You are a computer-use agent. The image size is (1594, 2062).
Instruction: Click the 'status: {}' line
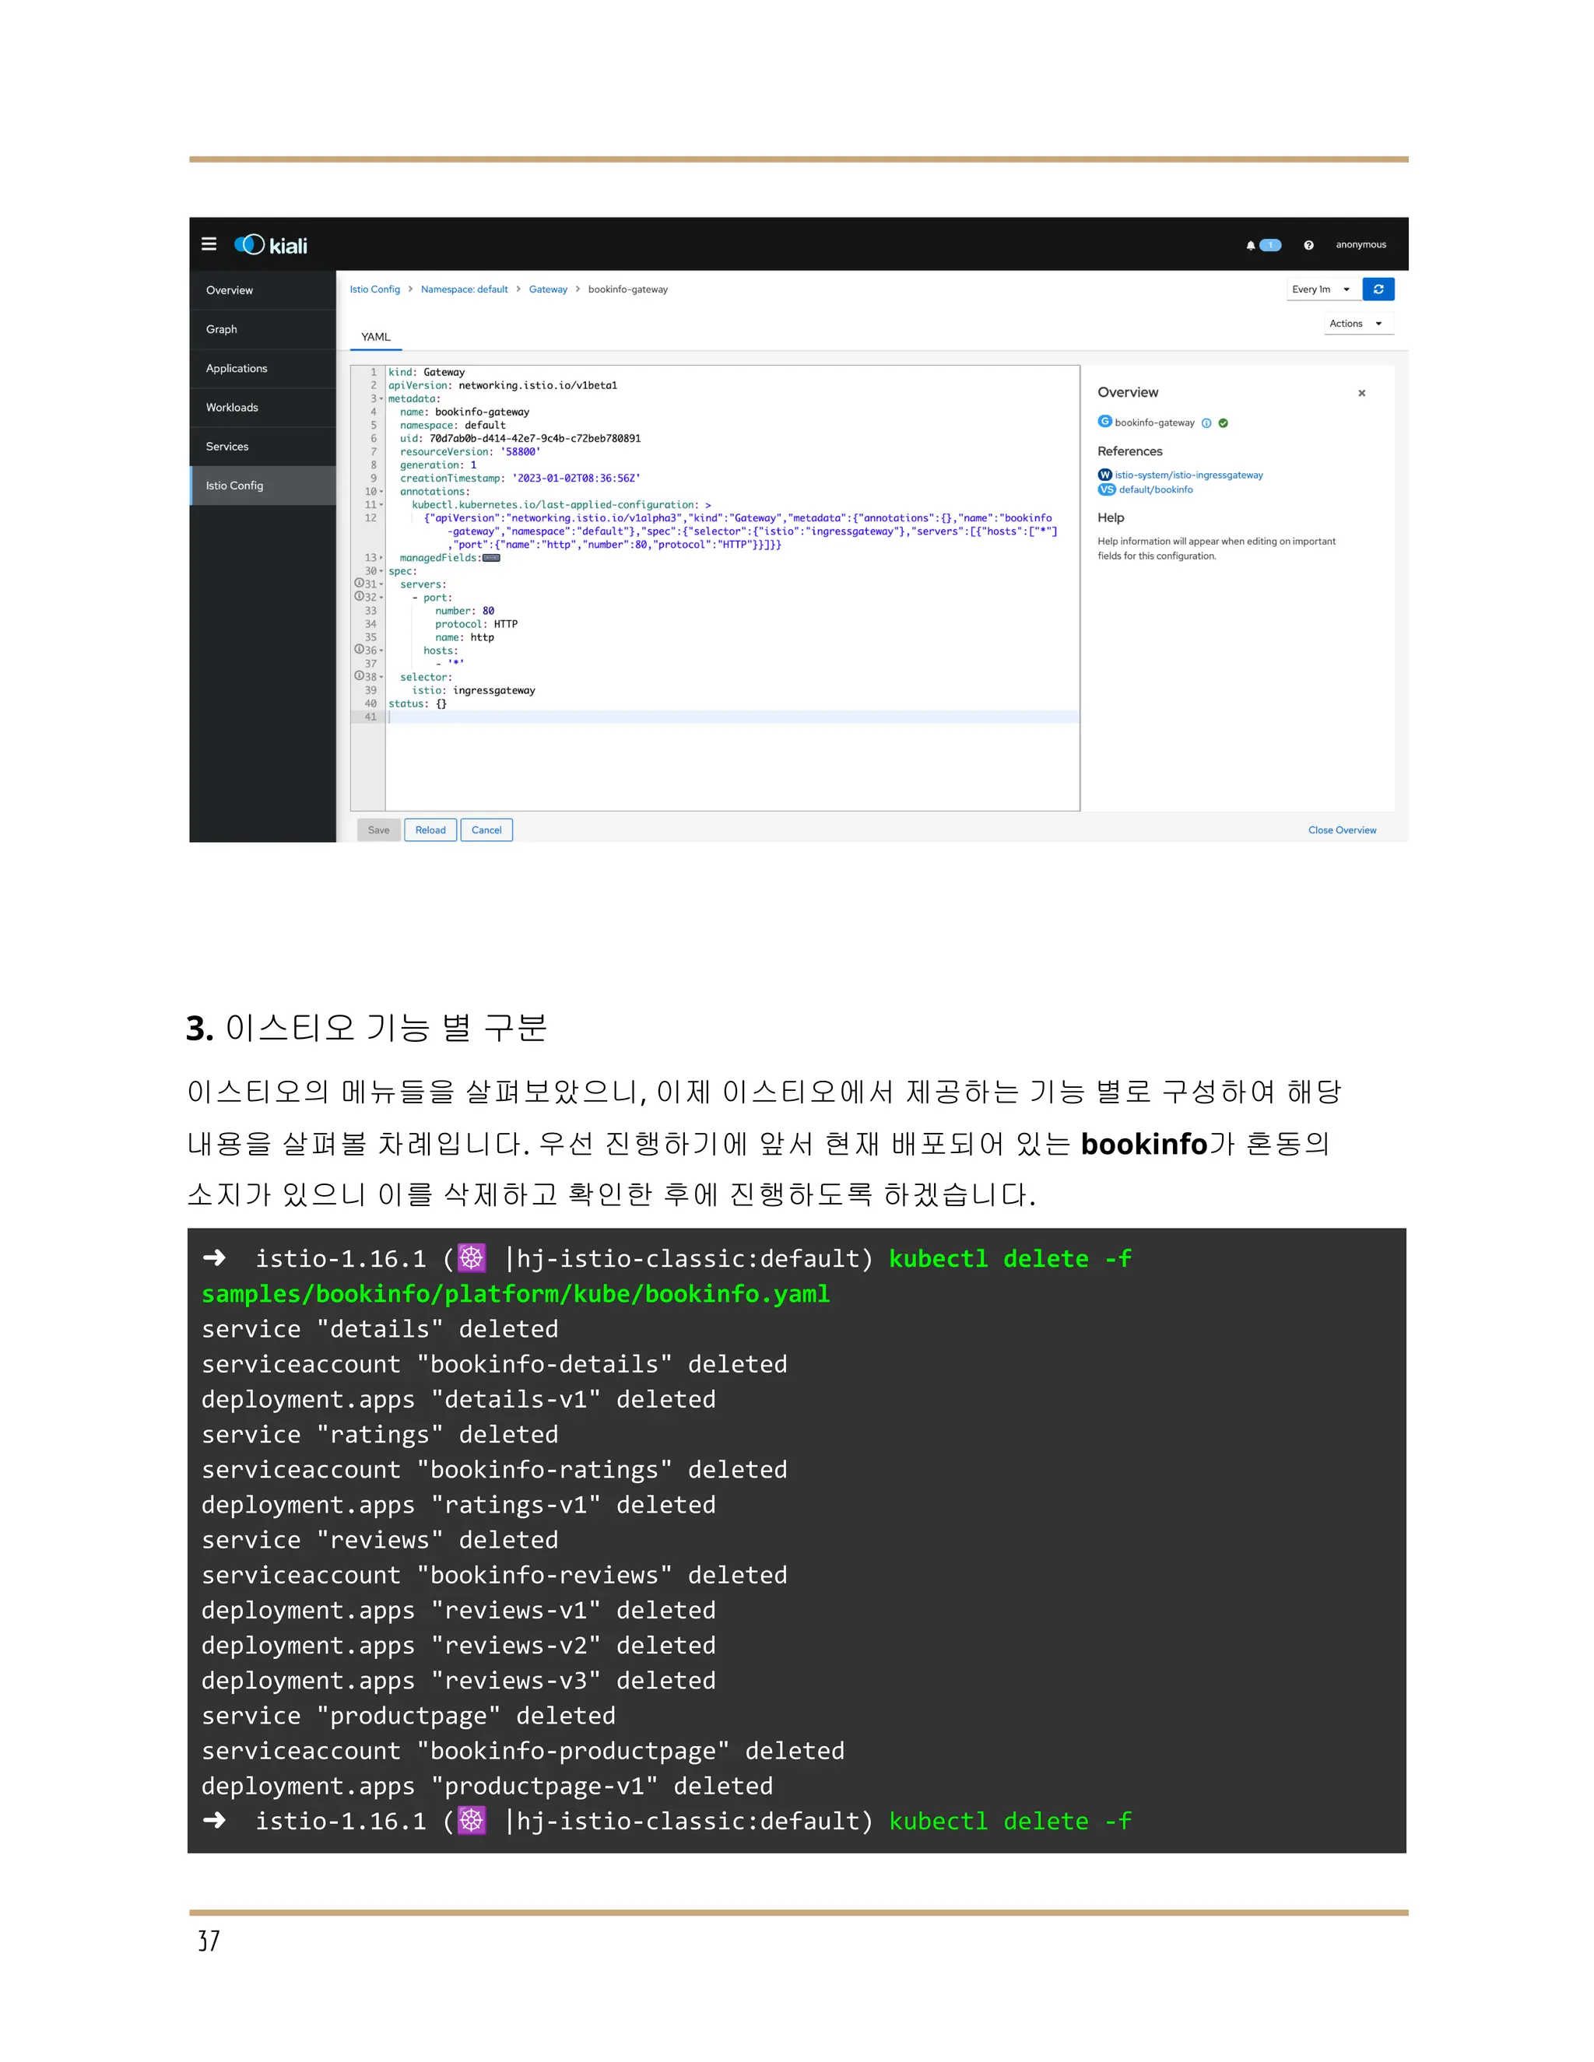417,704
